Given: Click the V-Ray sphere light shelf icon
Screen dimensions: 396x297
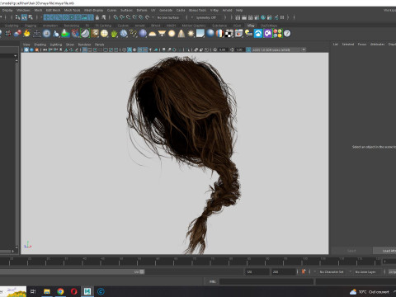Looking at the screenshot, I should pyautogui.click(x=172, y=34).
